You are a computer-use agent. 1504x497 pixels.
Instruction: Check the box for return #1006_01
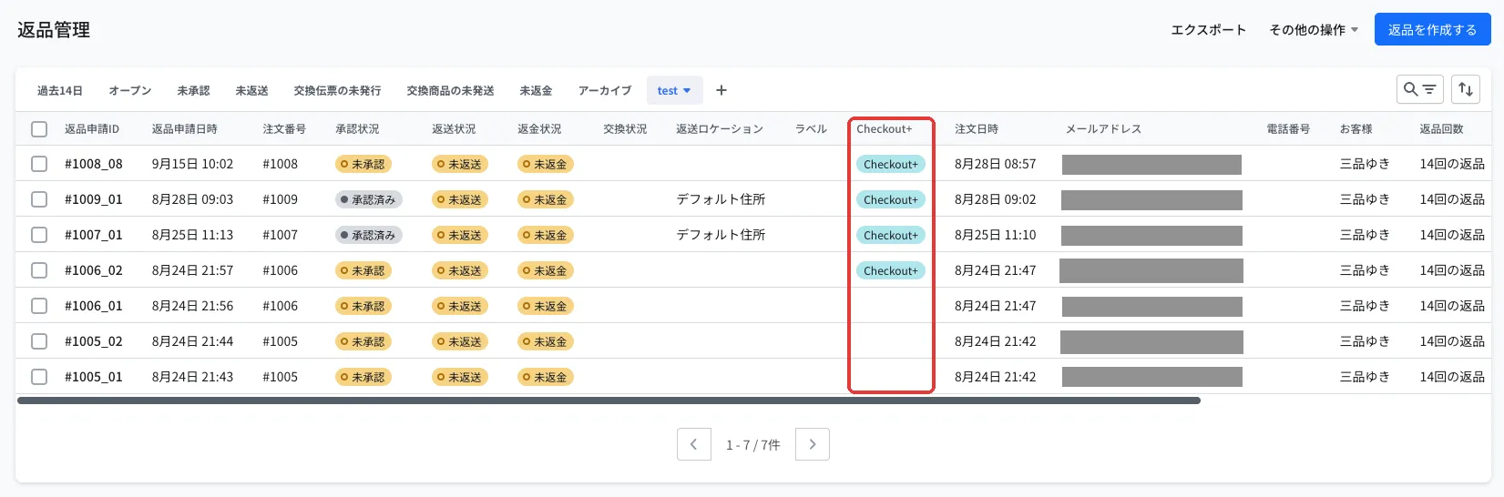(39, 306)
